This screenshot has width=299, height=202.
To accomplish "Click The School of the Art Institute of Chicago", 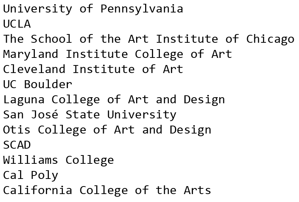I will [x=149, y=39].
